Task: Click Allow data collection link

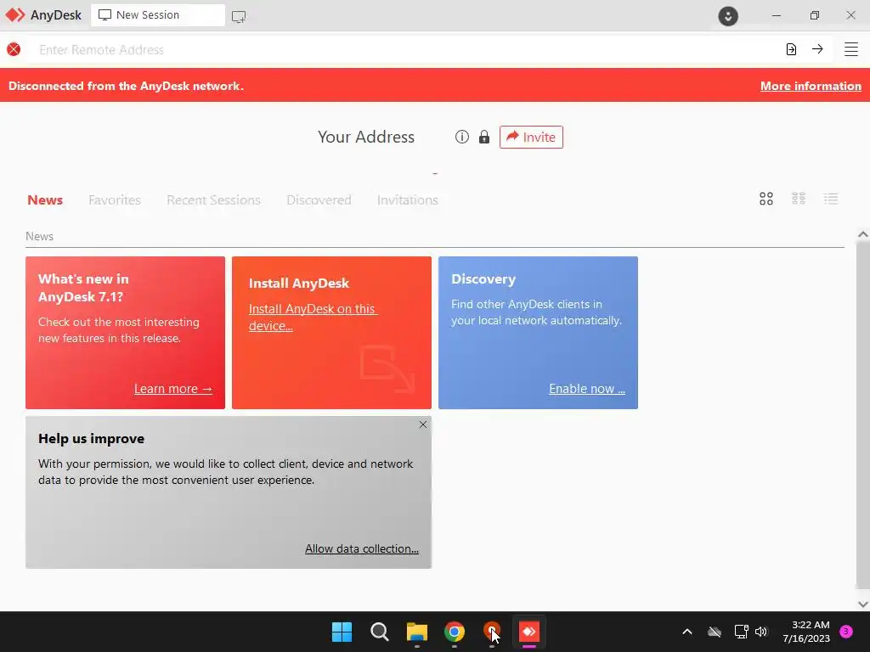Action: coord(362,548)
